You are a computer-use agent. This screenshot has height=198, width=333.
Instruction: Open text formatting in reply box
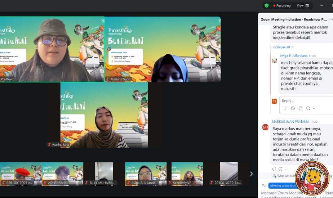coord(285,108)
